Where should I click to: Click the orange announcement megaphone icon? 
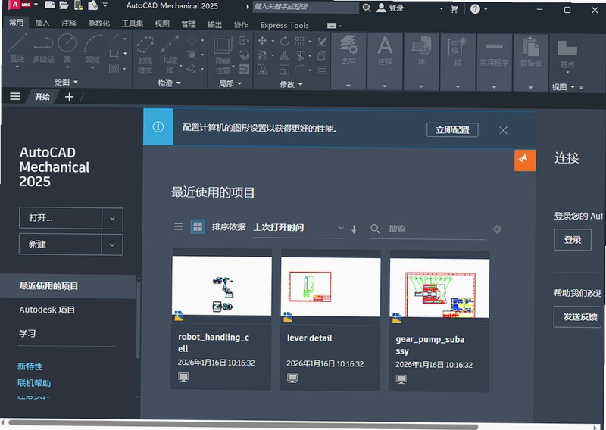(x=525, y=160)
